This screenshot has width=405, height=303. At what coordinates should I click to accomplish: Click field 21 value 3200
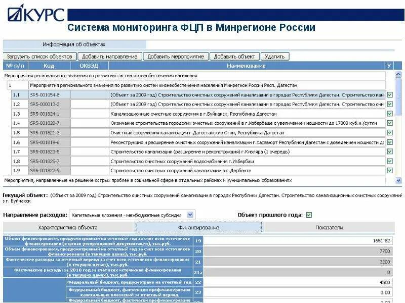(x=298, y=262)
